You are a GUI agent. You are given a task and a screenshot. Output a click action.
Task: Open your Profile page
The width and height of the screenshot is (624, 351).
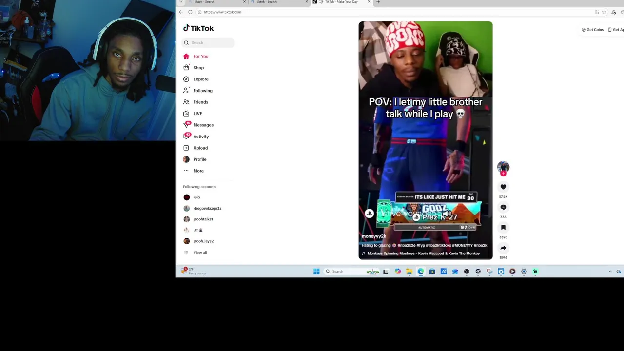pyautogui.click(x=195, y=159)
